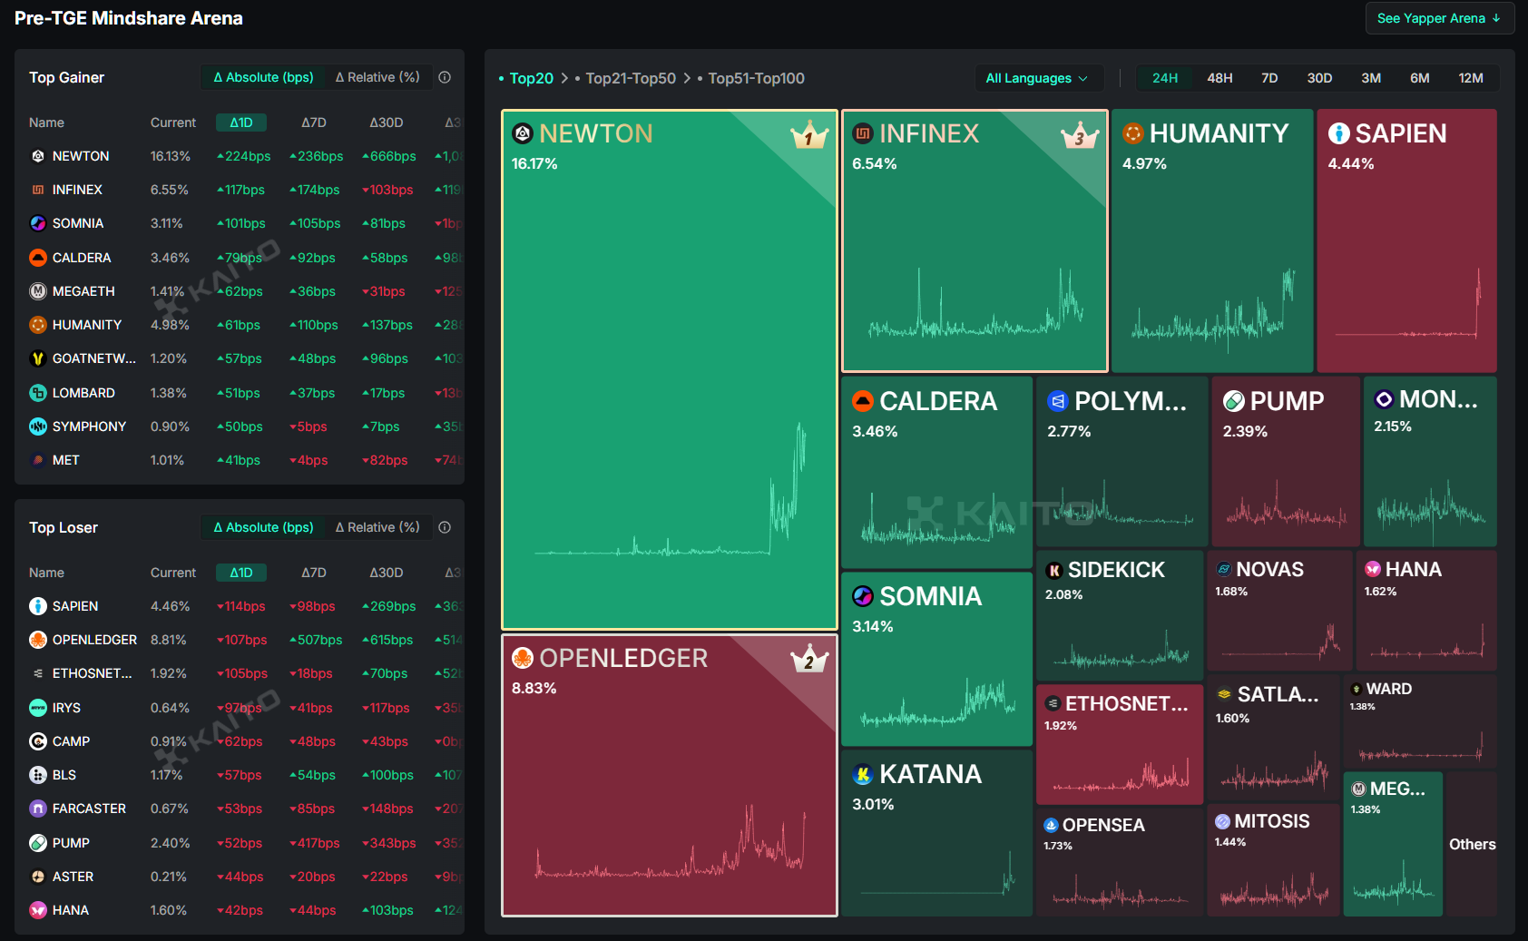
Task: Click the SOMNIA icon in Top Gainer list
Action: (x=38, y=223)
